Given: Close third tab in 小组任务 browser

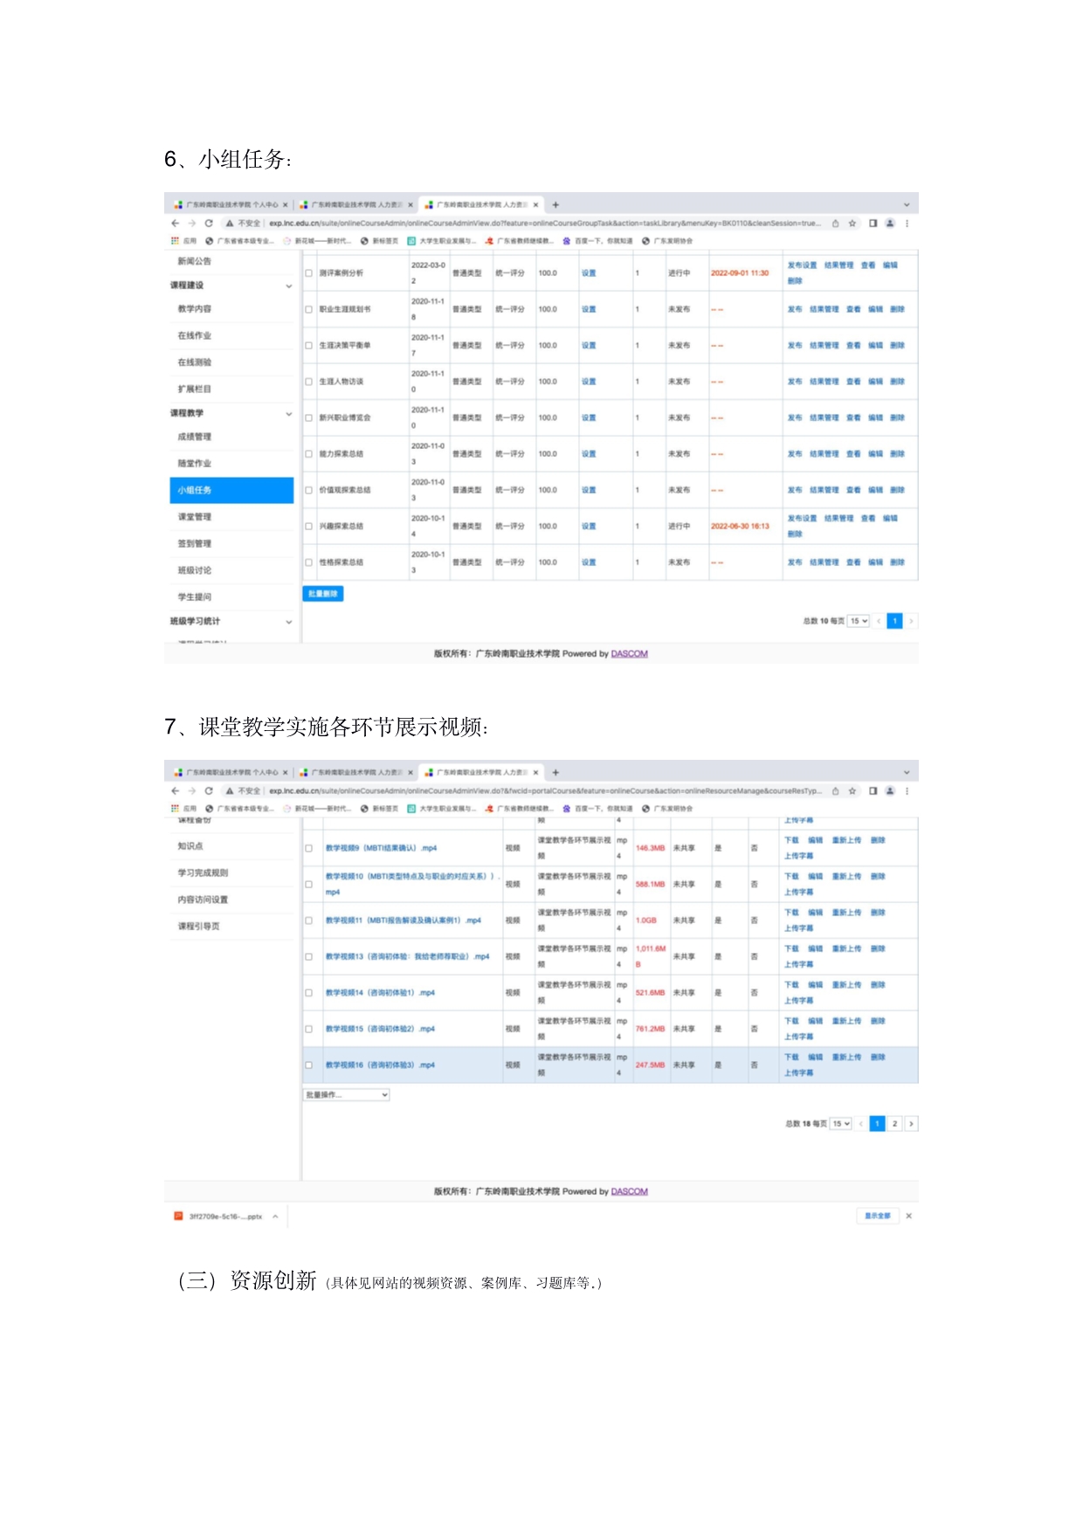Looking at the screenshot, I should 535,205.
